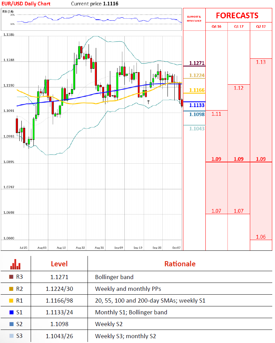Click the Aug 22 date axis label
Image resolution: width=275 pixels, height=343 pixels.
pos(80,248)
